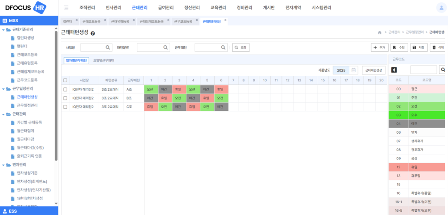Close the 근태집계코드등록 tab
448x215 pixels.
coord(168,20)
